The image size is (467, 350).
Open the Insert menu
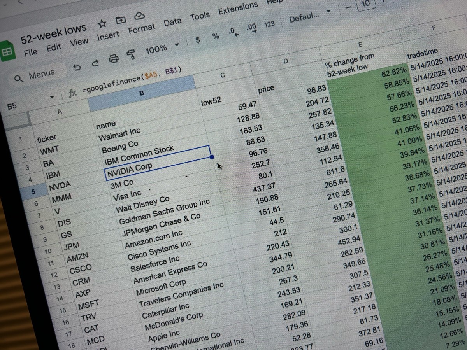tap(108, 36)
